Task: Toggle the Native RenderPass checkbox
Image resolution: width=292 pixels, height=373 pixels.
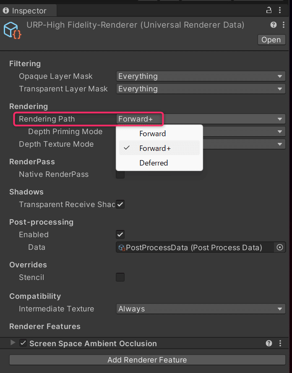Action: point(120,174)
